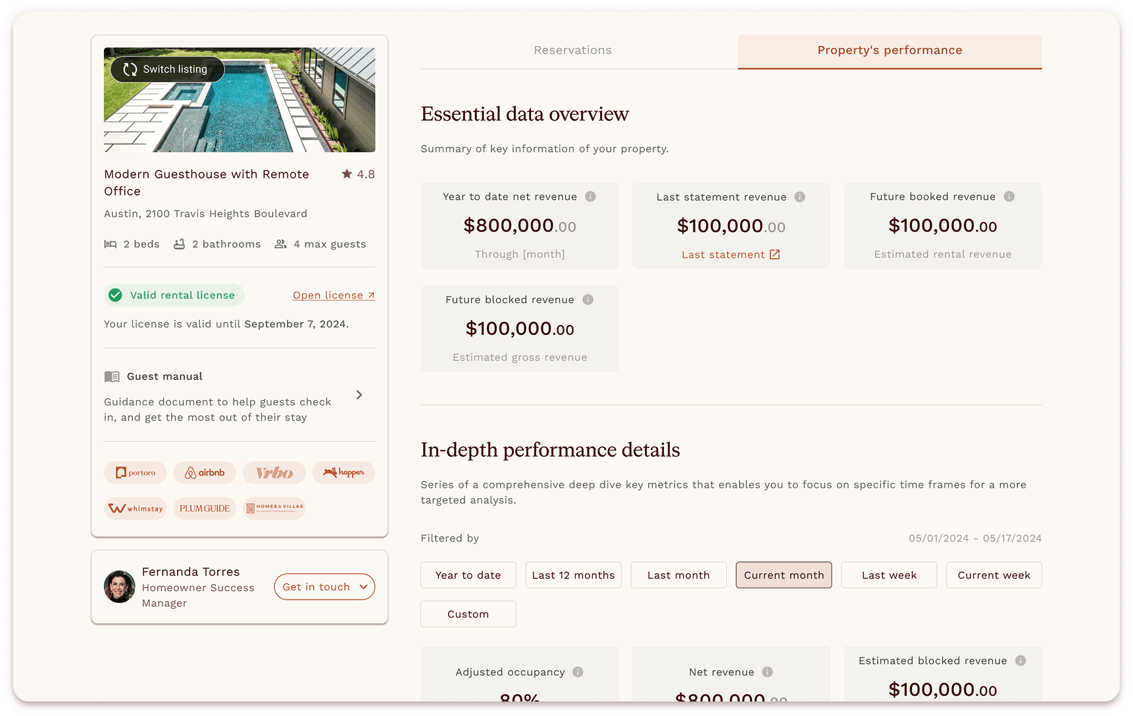Screen dimensions: 1133x716
Task: Filter by Last month
Action: [x=678, y=575]
